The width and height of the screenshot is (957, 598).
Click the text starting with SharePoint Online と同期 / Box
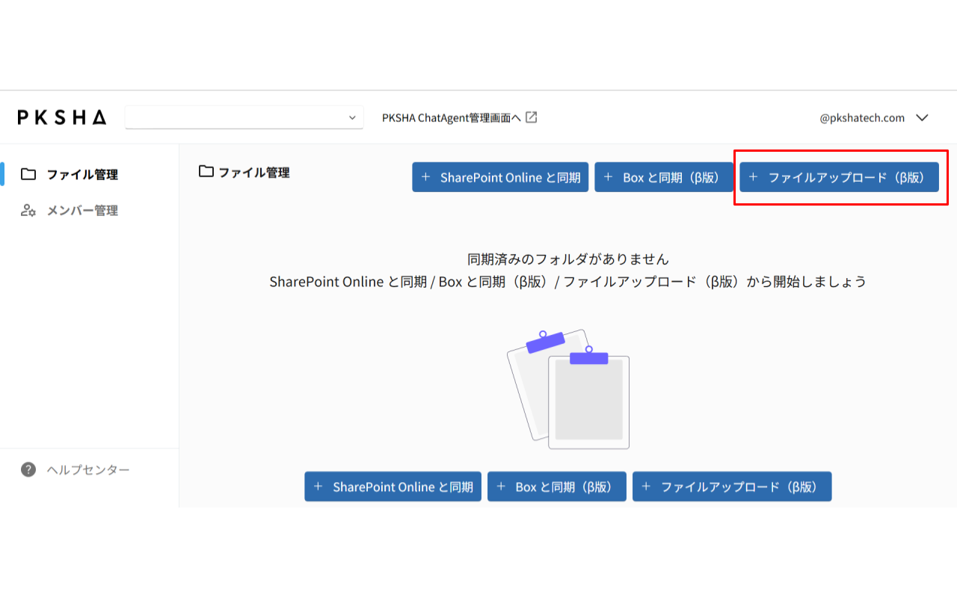pos(568,282)
